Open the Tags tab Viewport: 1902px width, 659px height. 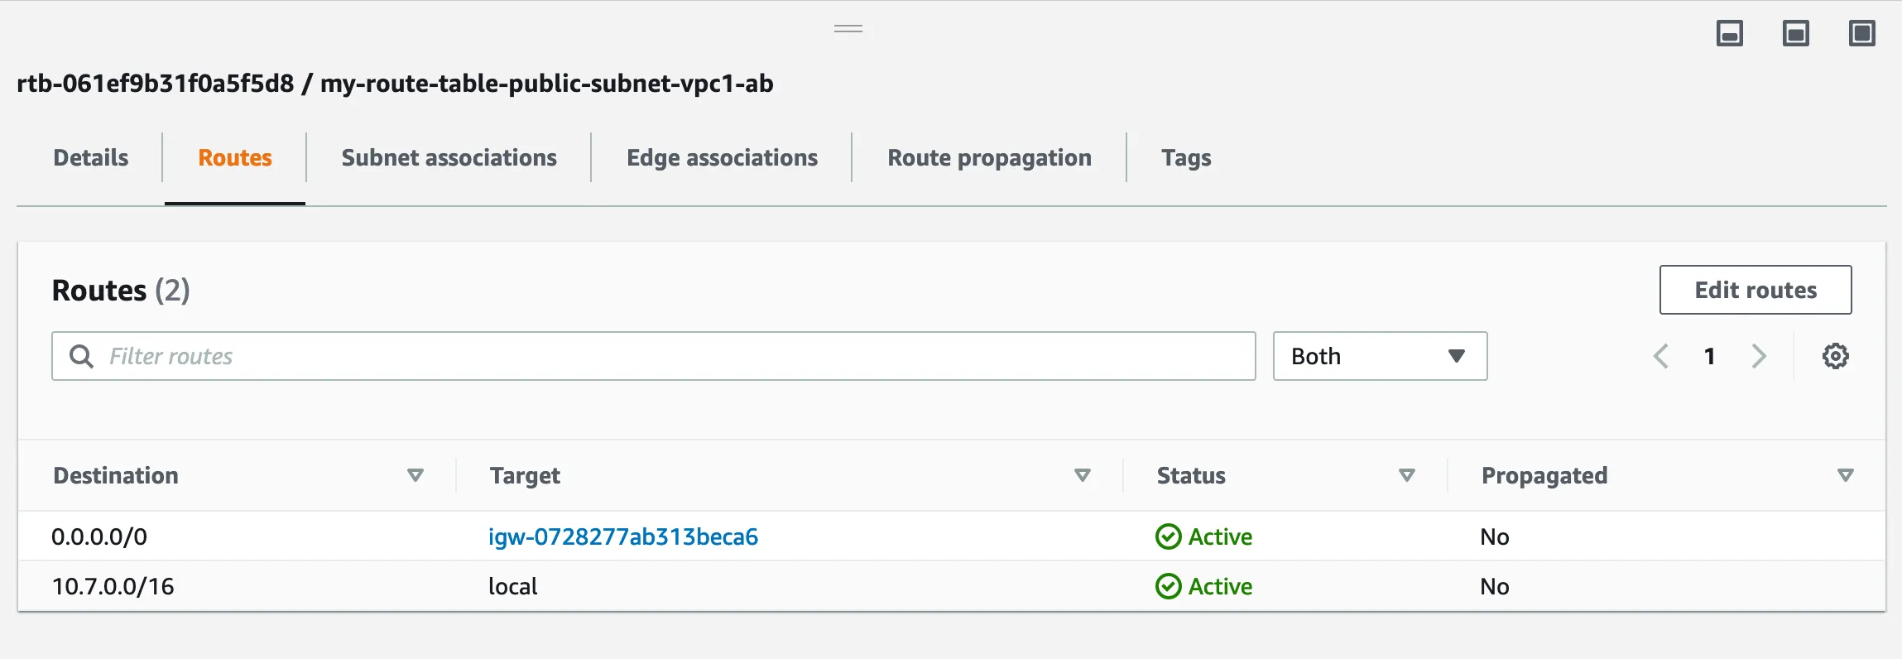[1186, 157]
